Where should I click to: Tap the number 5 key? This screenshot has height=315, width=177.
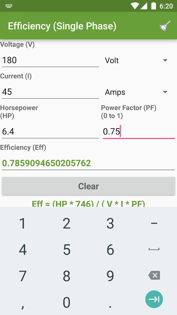point(66,250)
